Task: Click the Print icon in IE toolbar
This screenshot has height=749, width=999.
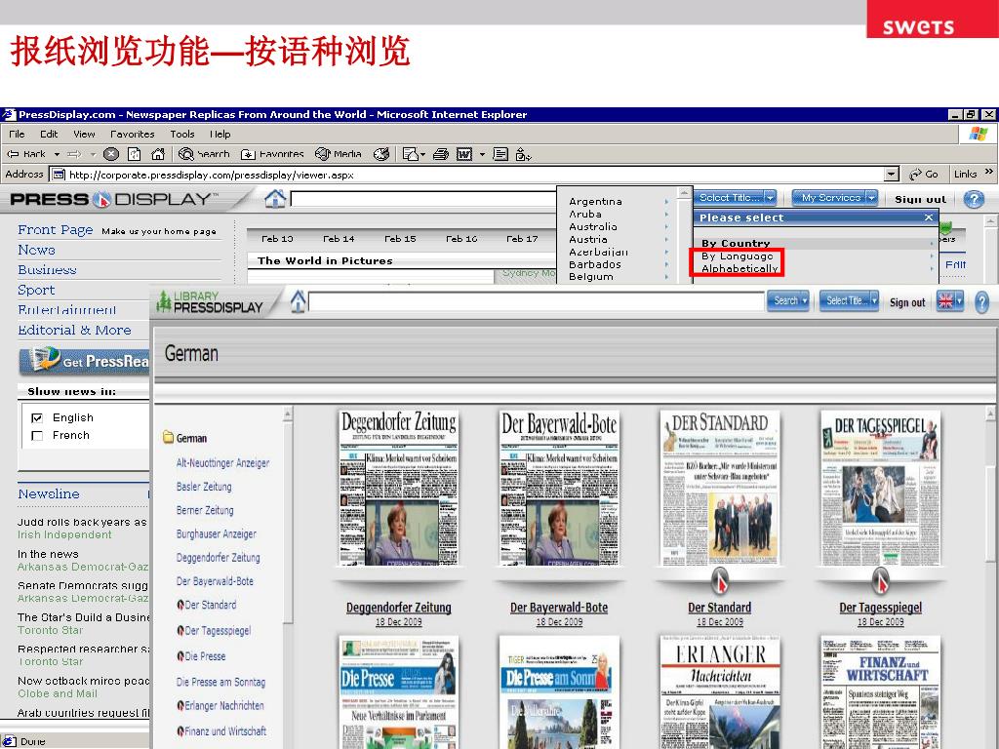Action: pyautogui.click(x=440, y=154)
